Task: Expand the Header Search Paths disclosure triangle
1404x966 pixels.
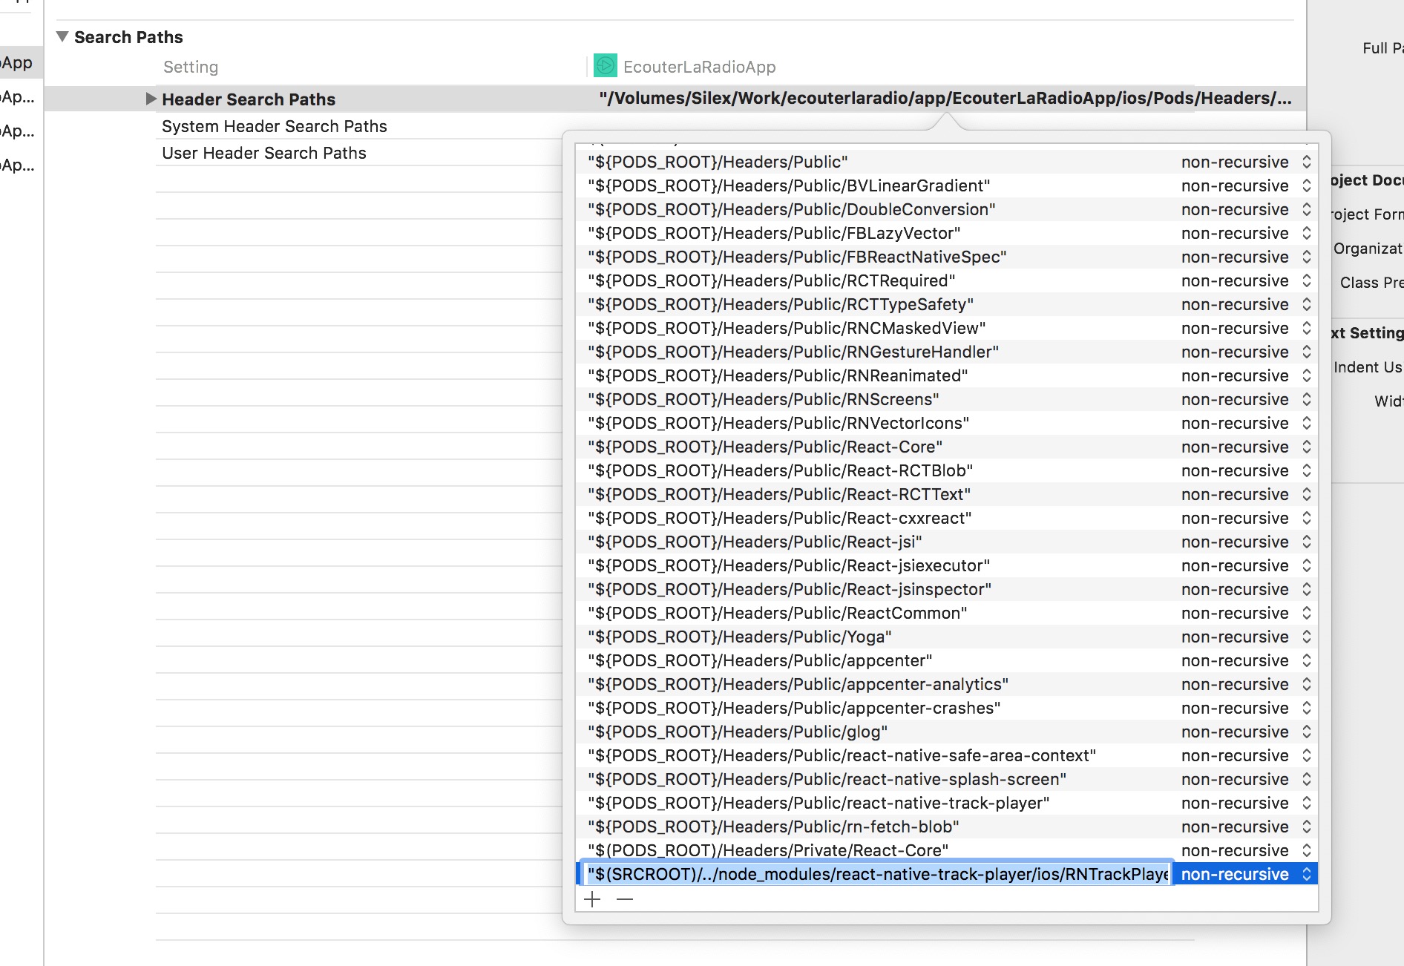Action: tap(151, 99)
